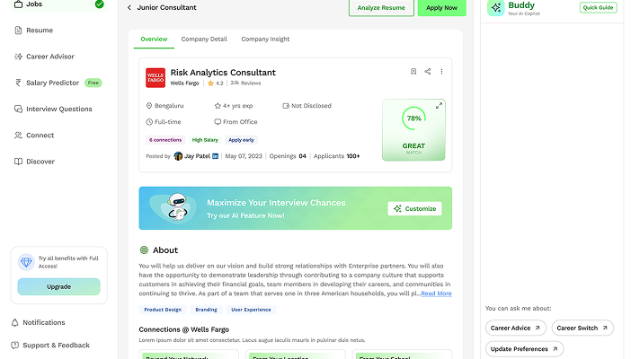Switch to the Company Detail tab

[x=204, y=39]
